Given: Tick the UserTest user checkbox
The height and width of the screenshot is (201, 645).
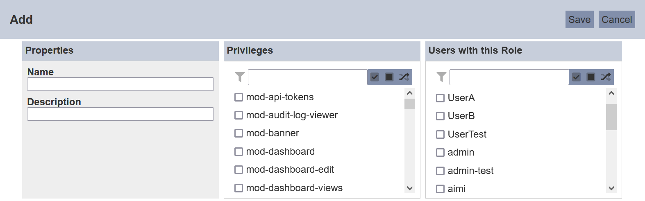Looking at the screenshot, I should tap(440, 134).
